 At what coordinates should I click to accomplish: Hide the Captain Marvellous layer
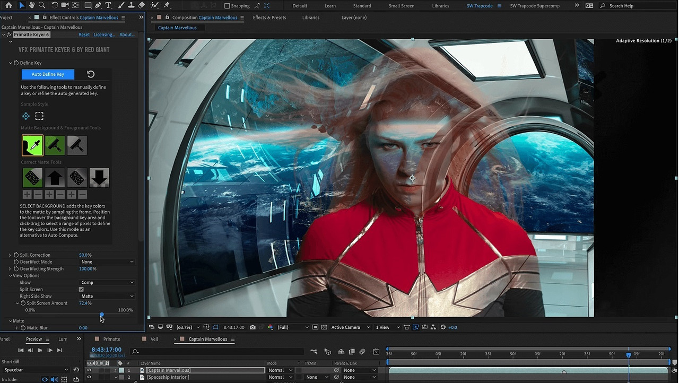click(89, 370)
